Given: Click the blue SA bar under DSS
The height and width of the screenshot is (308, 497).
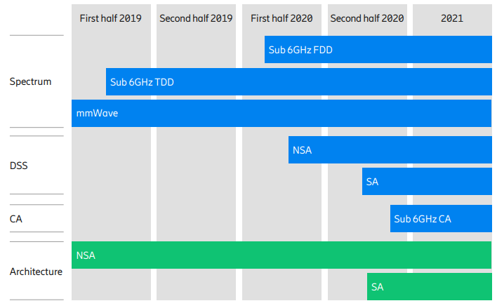Looking at the screenshot, I should (427, 182).
